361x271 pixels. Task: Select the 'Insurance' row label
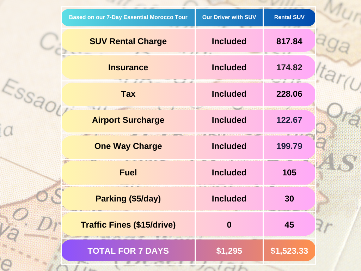[x=128, y=67]
